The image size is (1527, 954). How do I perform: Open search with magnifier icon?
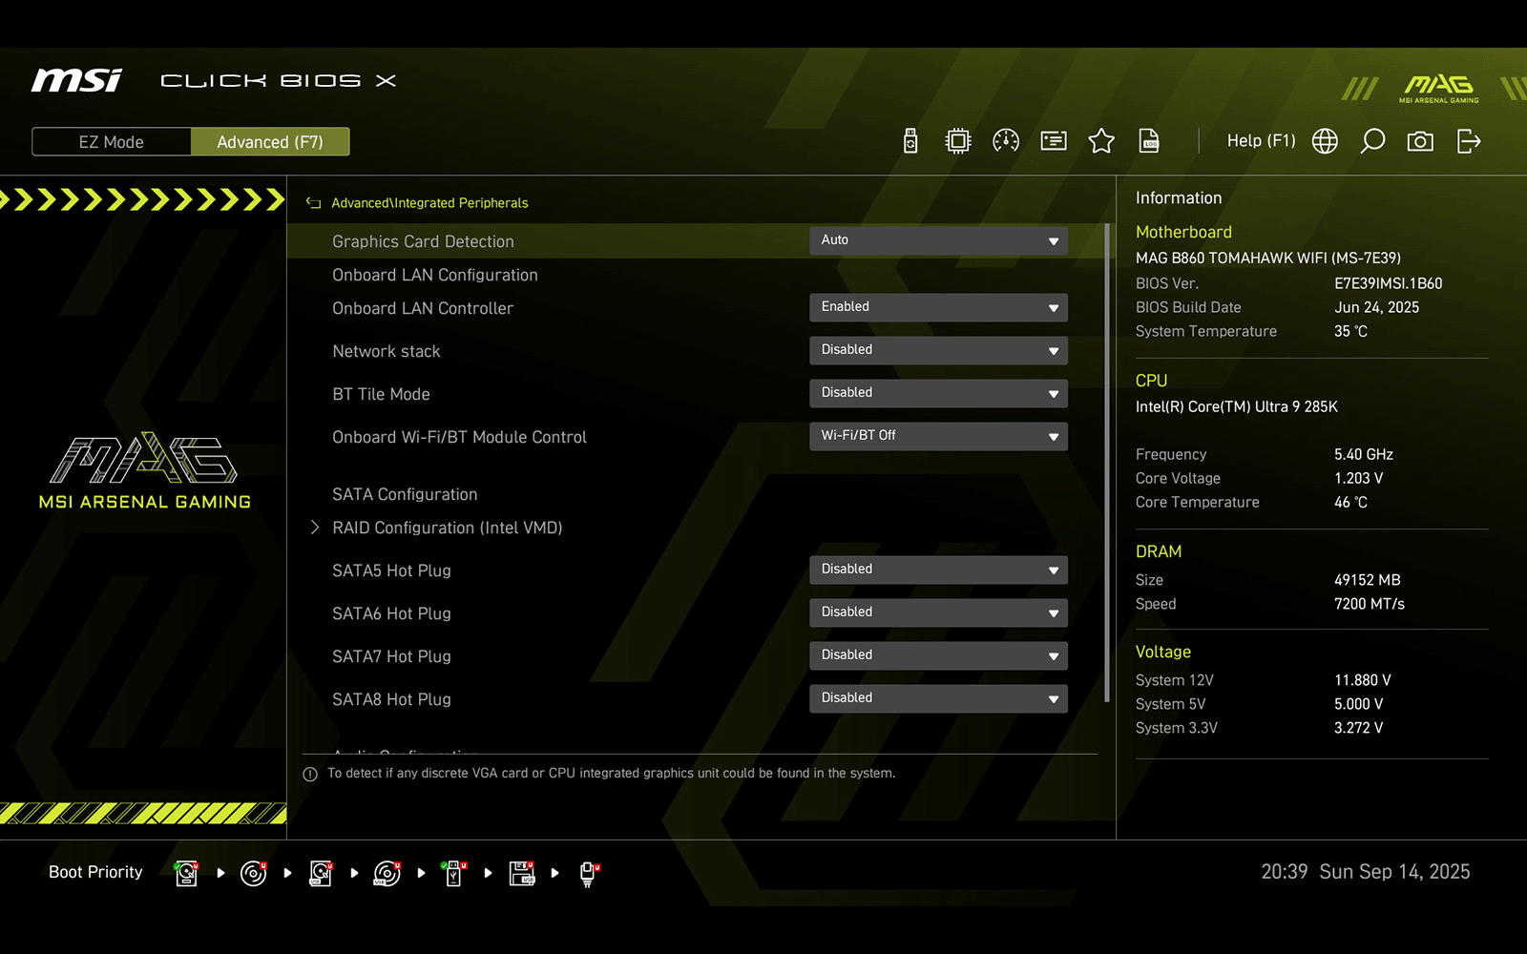click(x=1372, y=141)
